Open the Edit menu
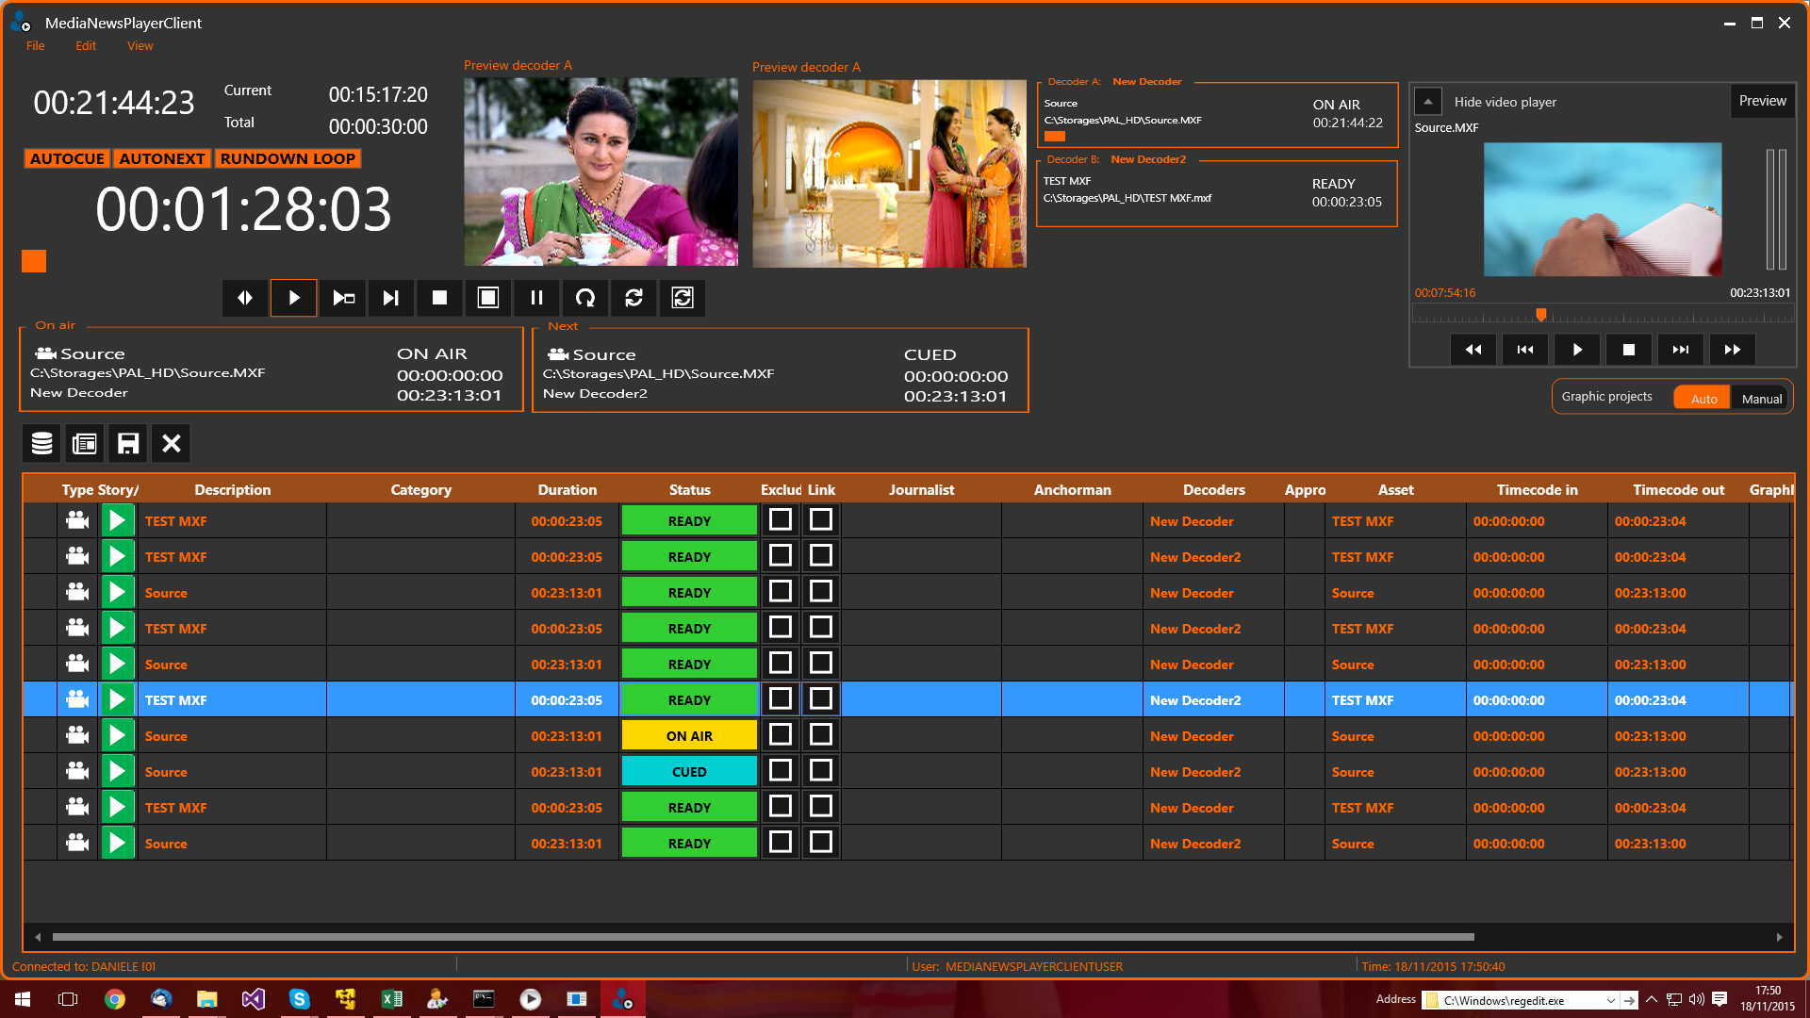 click(86, 45)
